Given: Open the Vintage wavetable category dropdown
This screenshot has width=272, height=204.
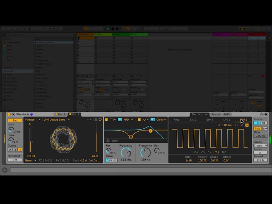Looking at the screenshot, I should 32,120.
